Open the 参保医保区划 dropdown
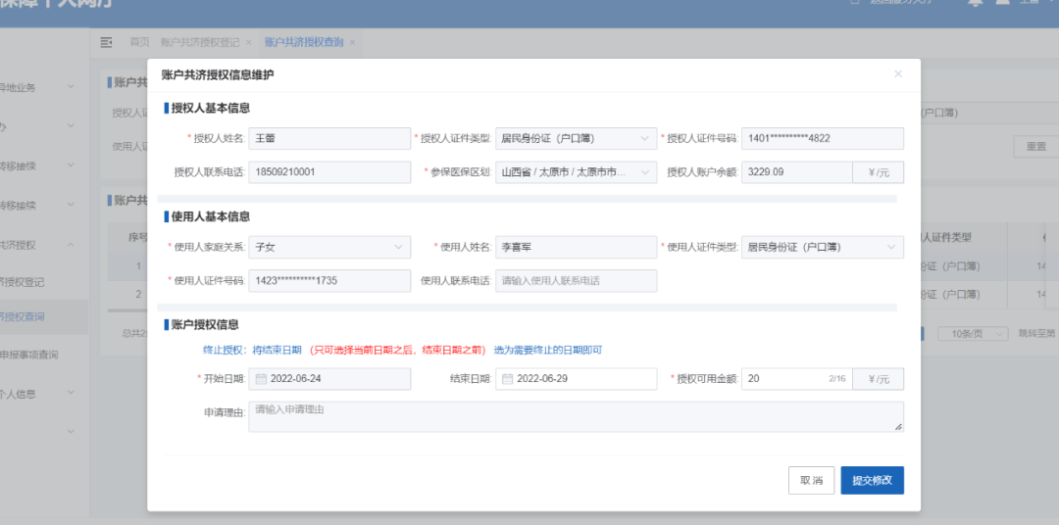The height and width of the screenshot is (525, 1059). pyautogui.click(x=575, y=172)
